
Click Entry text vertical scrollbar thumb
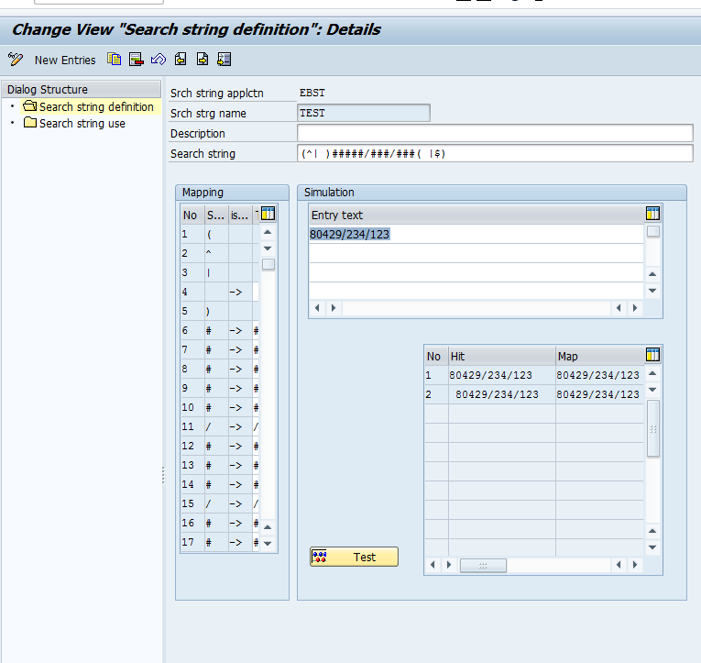point(653,231)
